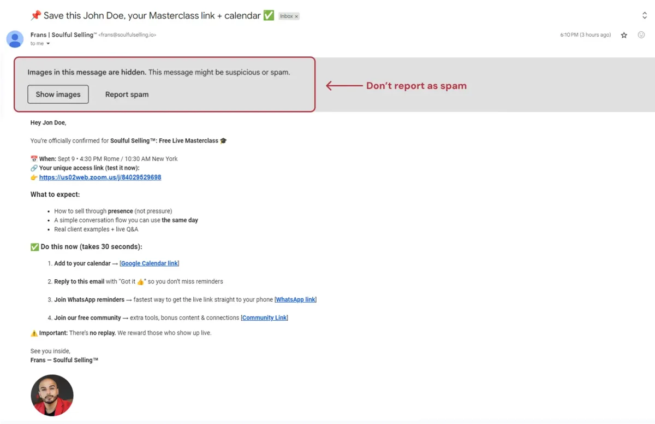Star this email message
The width and height of the screenshot is (655, 424).
(624, 35)
